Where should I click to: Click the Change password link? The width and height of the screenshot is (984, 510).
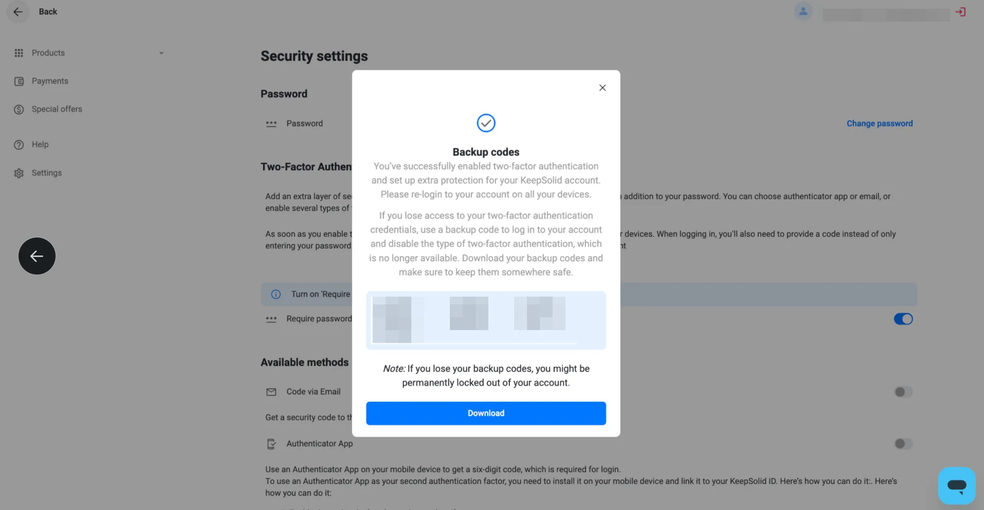[x=880, y=123]
